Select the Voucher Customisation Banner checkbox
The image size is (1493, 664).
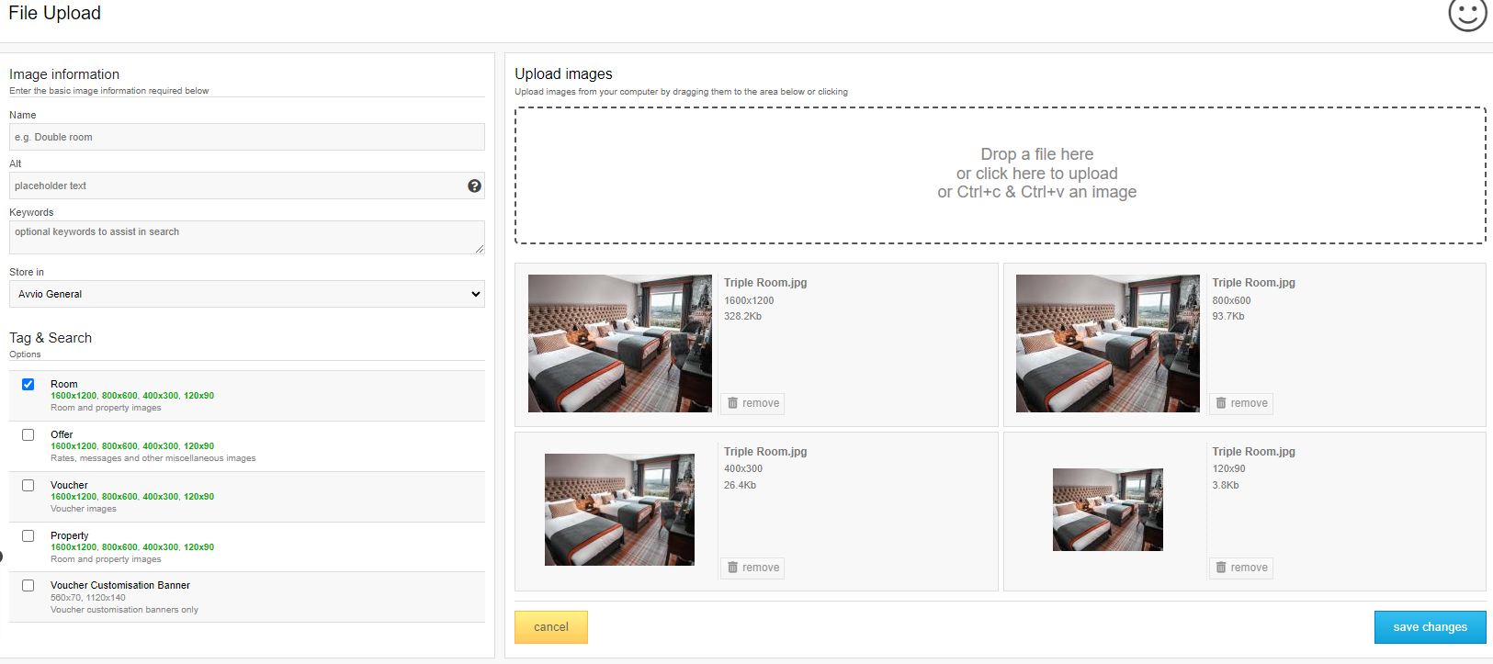[28, 585]
